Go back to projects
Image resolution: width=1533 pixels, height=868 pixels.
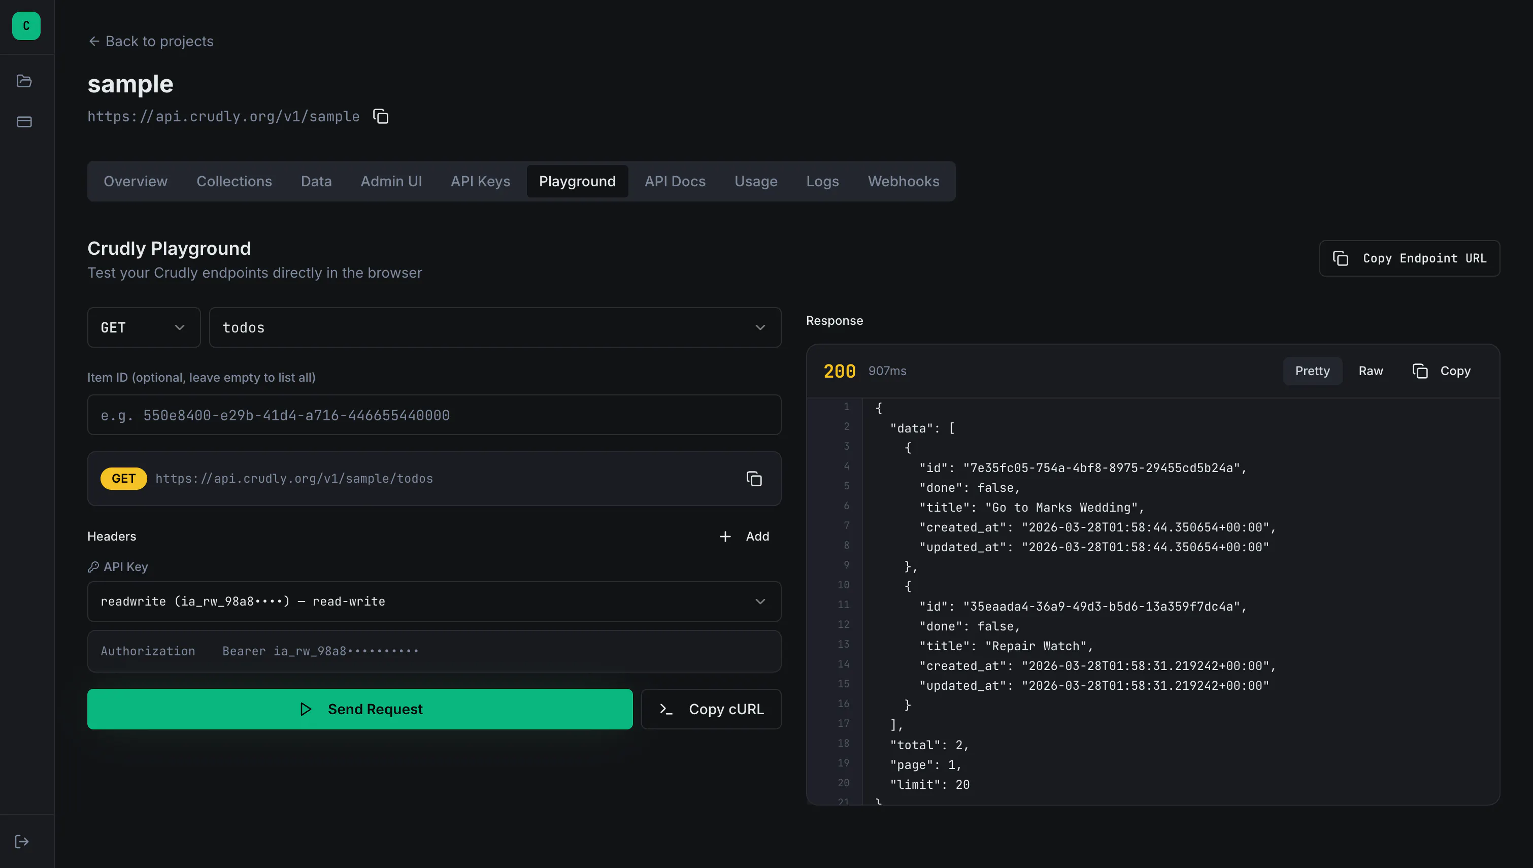pos(151,41)
